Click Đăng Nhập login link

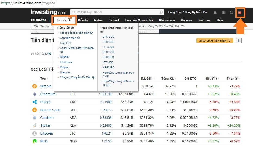(x=175, y=12)
